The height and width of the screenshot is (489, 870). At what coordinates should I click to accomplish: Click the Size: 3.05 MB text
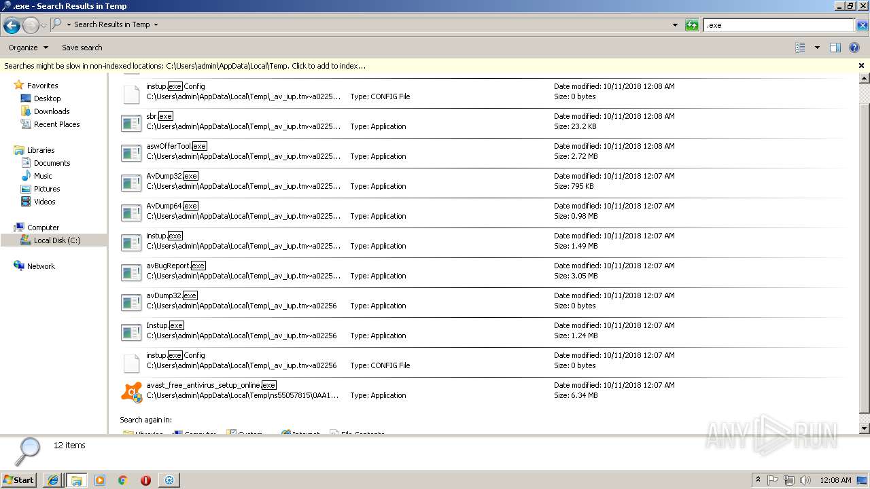click(x=576, y=276)
